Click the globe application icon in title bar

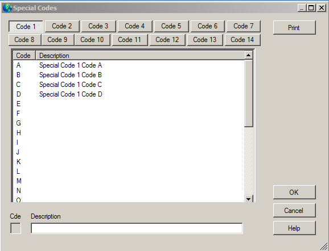[7, 8]
